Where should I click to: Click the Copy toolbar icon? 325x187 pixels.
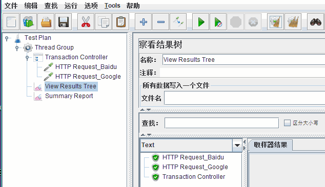click(x=103, y=22)
